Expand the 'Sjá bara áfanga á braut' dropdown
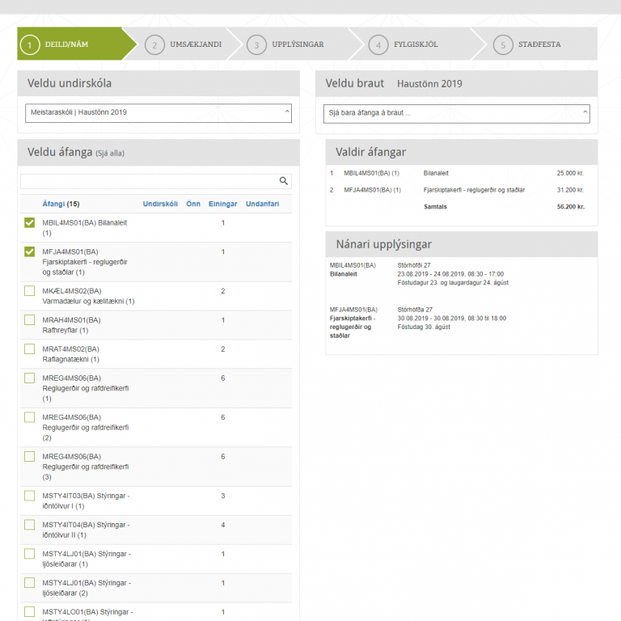This screenshot has height=621, width=621. click(457, 113)
